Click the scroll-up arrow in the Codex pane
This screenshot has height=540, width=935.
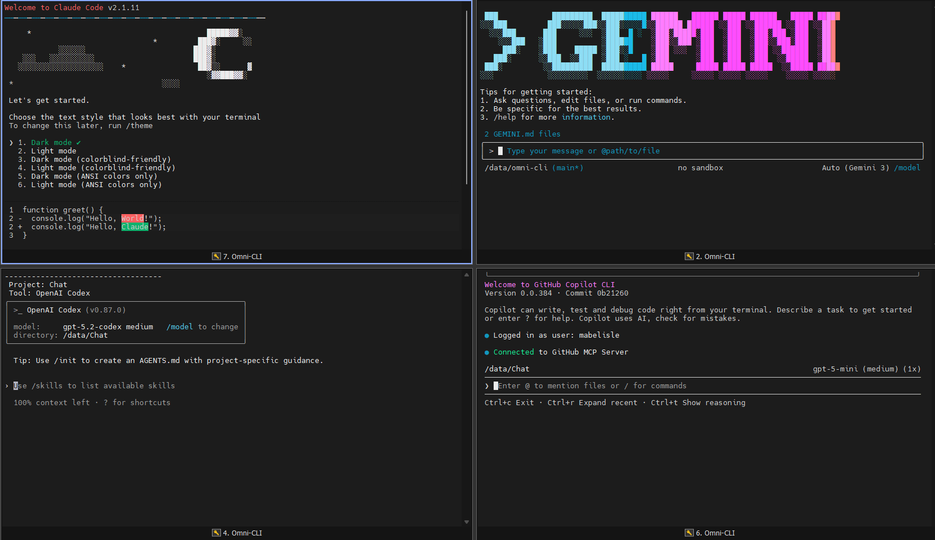(x=467, y=275)
